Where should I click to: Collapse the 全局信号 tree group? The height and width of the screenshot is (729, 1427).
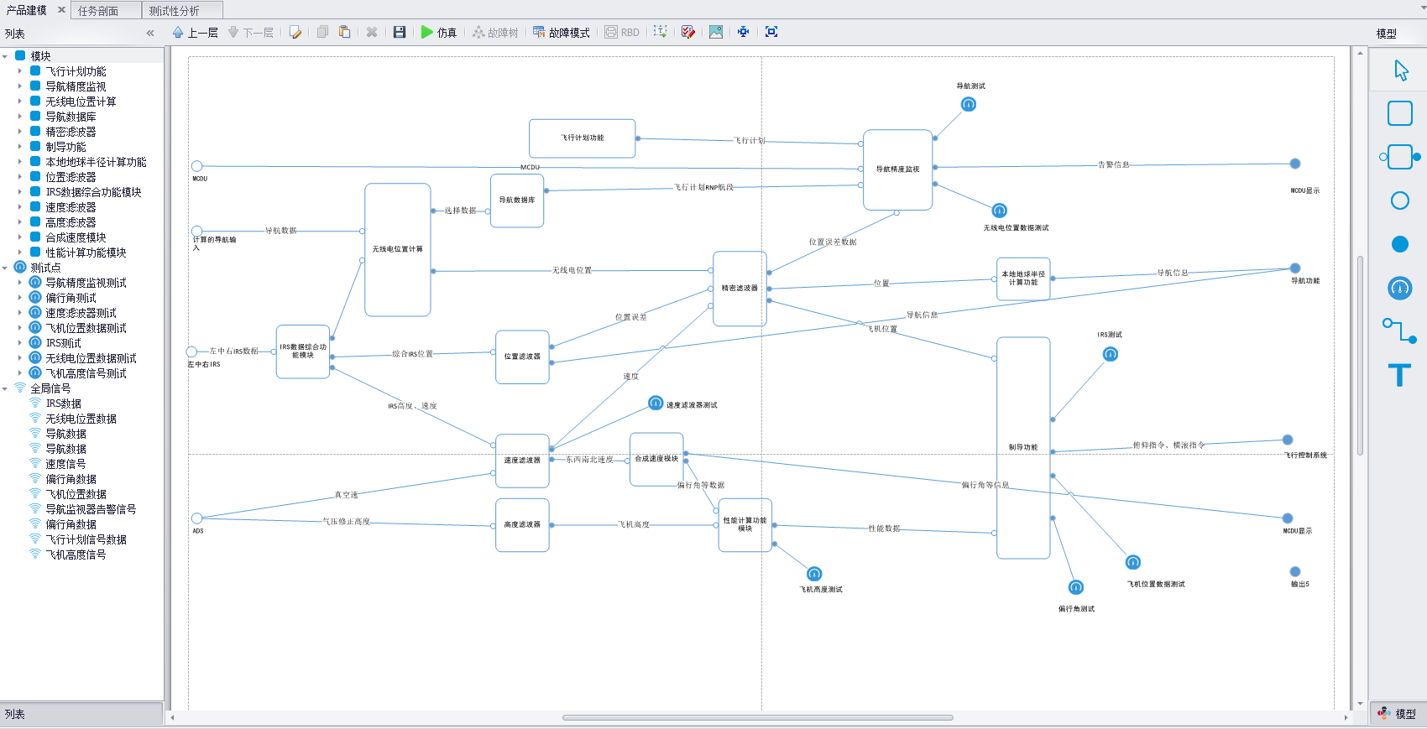[x=5, y=388]
